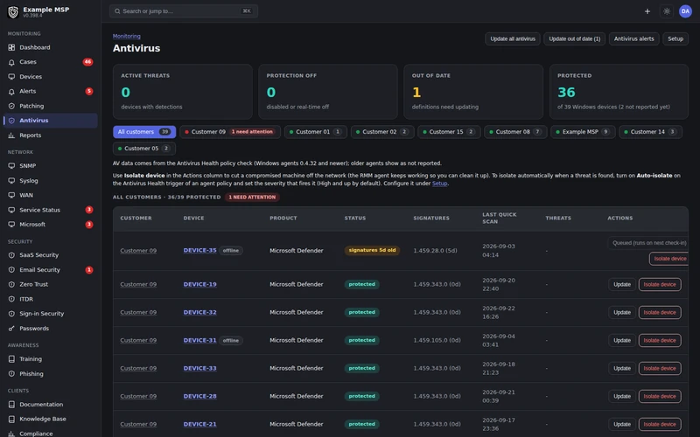Viewport: 700px width, 437px height.
Task: Click Update out of date (1) button
Action: coord(574,38)
